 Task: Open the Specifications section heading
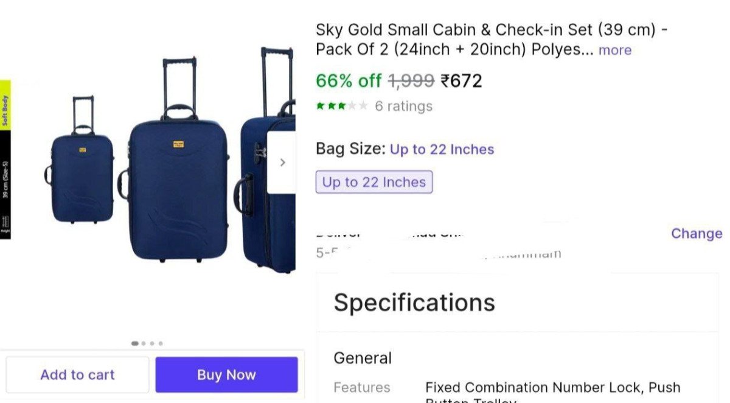pyautogui.click(x=414, y=303)
